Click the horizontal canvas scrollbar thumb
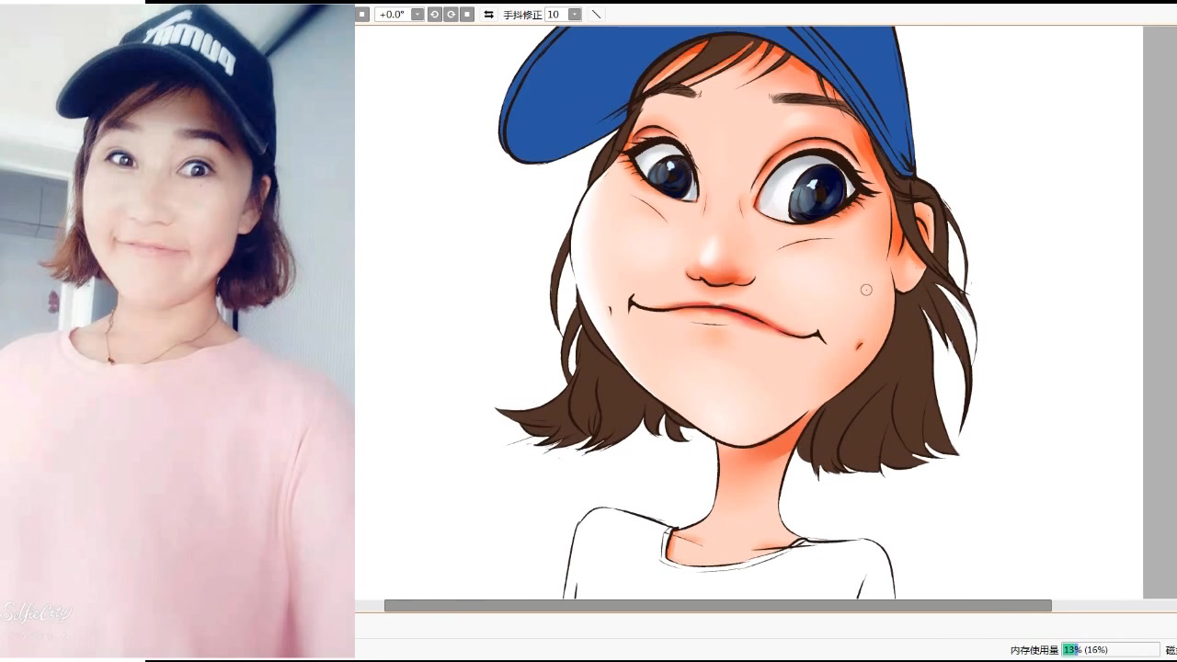 pos(717,605)
